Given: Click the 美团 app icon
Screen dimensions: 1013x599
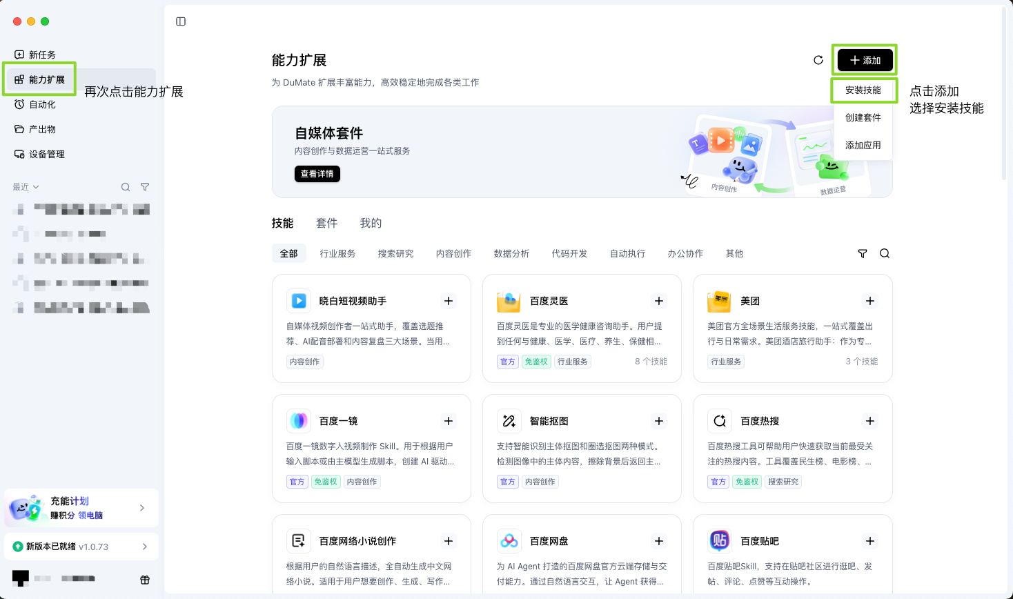Looking at the screenshot, I should tap(720, 301).
